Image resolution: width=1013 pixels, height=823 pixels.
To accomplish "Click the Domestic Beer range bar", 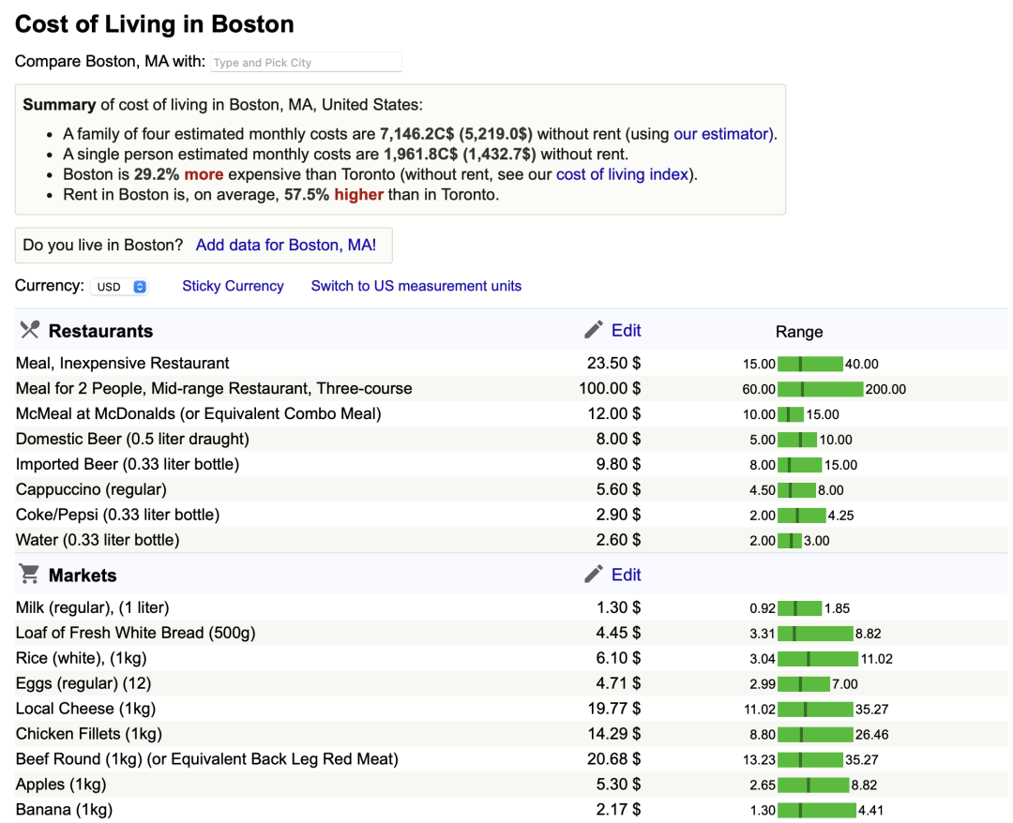I will pos(797,440).
